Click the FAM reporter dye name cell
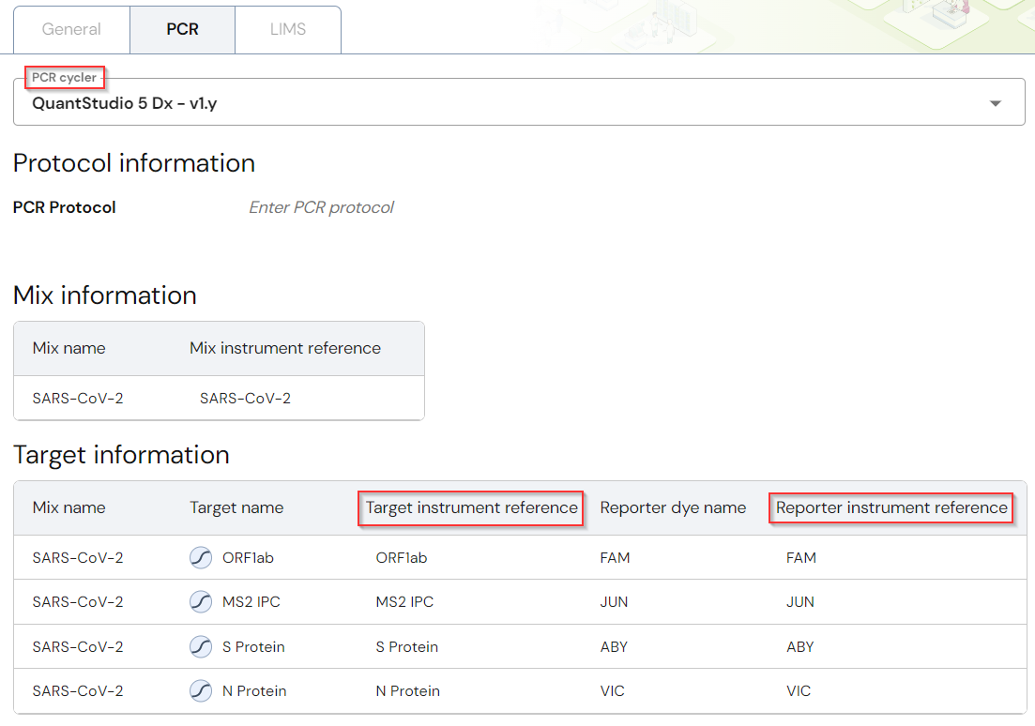This screenshot has height=726, width=1035. tap(616, 558)
